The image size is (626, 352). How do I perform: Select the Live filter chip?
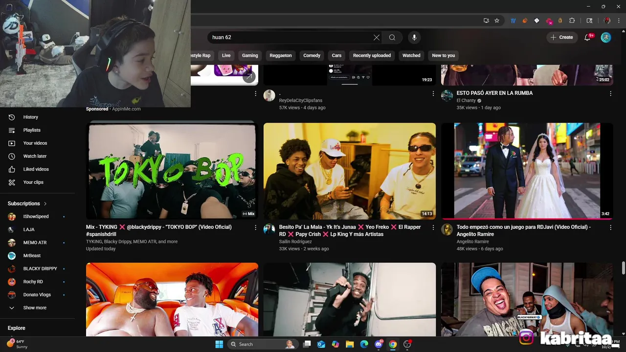click(x=226, y=55)
